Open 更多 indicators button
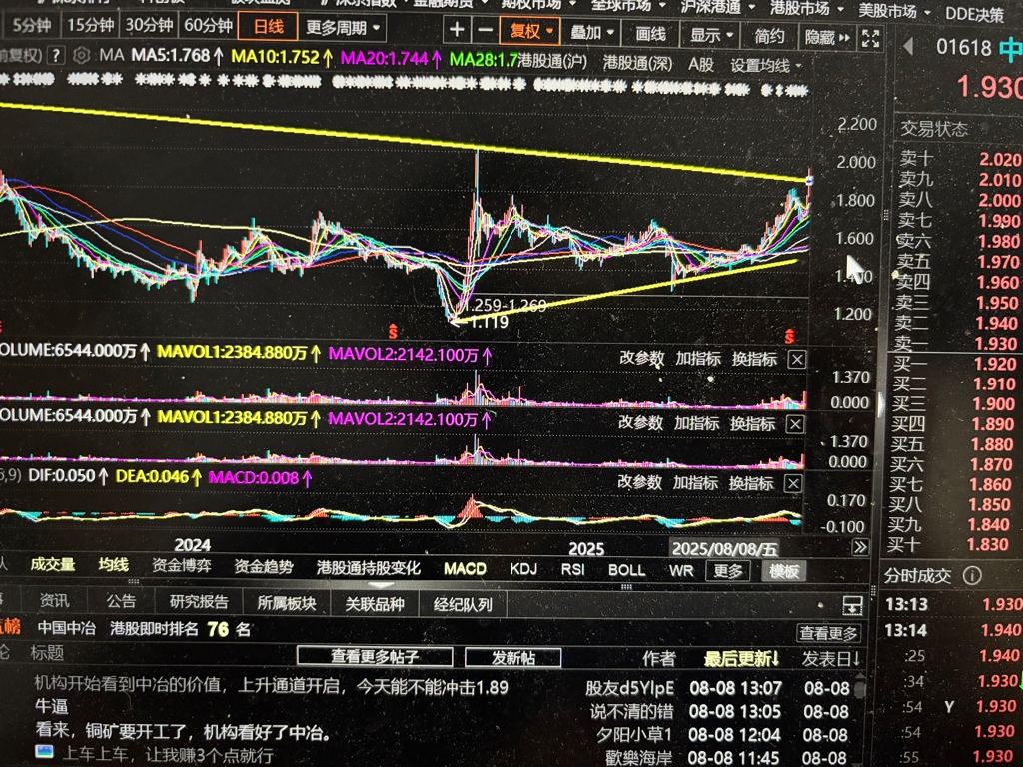1023x767 pixels. click(x=727, y=571)
